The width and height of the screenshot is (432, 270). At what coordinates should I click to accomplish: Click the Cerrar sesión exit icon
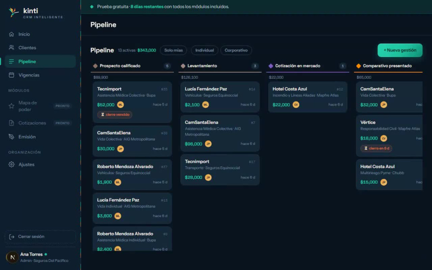12,237
